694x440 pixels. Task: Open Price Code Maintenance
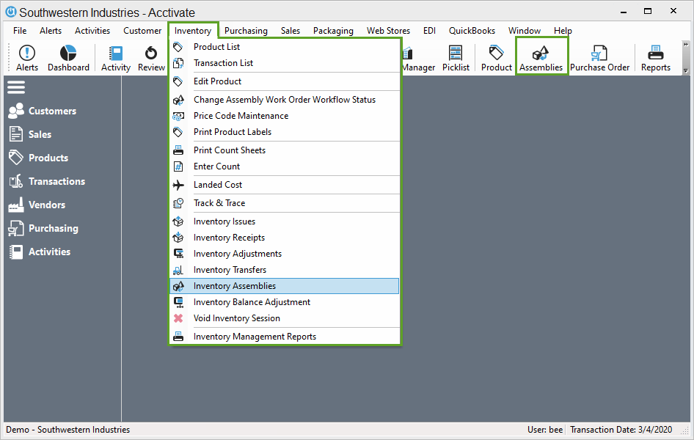tap(285, 116)
